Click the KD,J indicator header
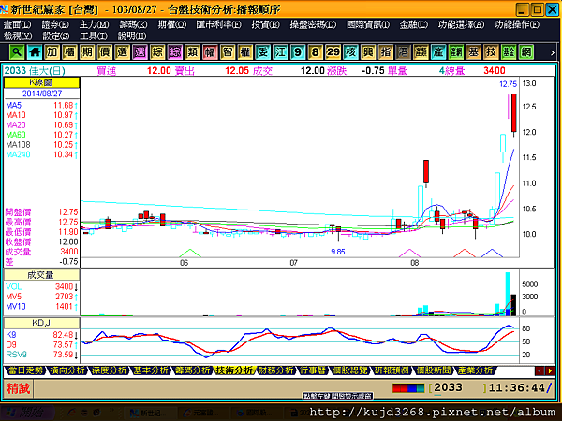This screenshot has width=562, height=421. [41, 323]
